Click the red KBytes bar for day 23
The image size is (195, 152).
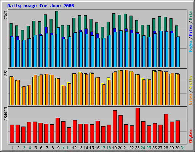[x=137, y=125]
